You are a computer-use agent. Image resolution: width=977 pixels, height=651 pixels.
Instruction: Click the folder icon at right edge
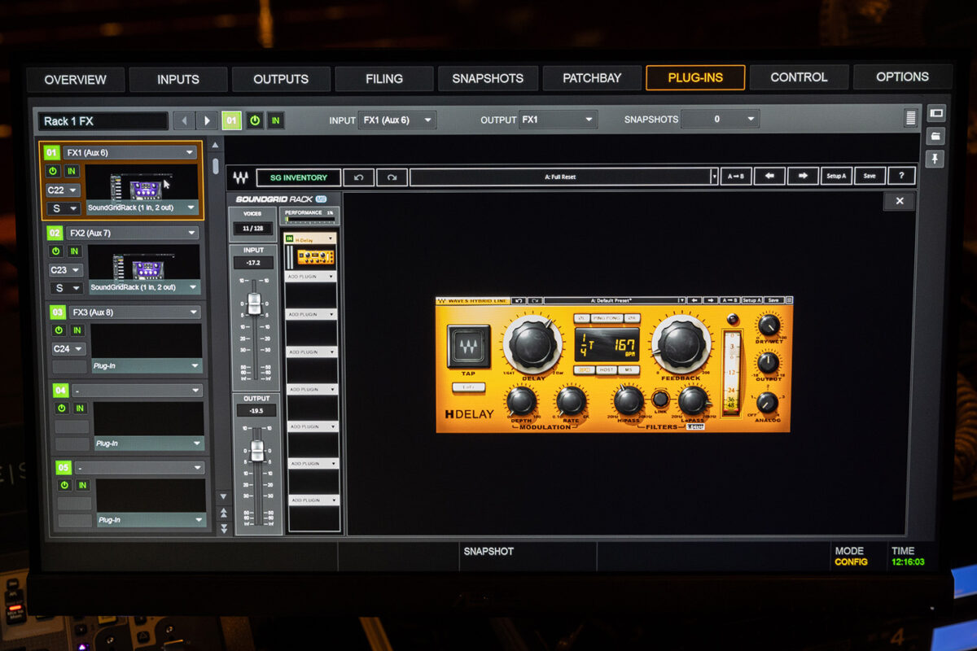point(935,136)
